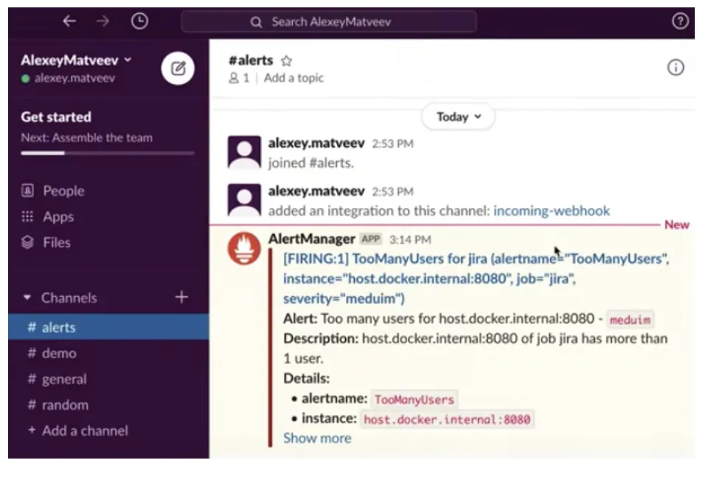Click the TooManyUsers code value
The image size is (711, 477).
414,399
